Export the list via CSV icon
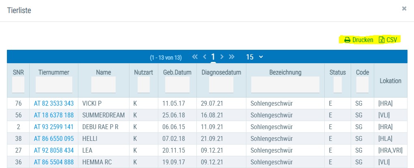 click(x=382, y=40)
